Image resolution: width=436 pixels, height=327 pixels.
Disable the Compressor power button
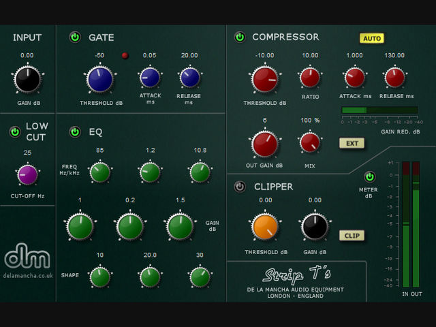pyautogui.click(x=240, y=37)
